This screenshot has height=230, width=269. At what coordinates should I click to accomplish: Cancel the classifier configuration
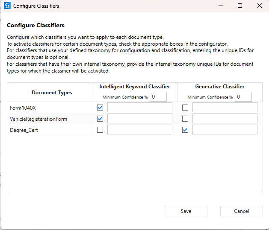[242, 211]
